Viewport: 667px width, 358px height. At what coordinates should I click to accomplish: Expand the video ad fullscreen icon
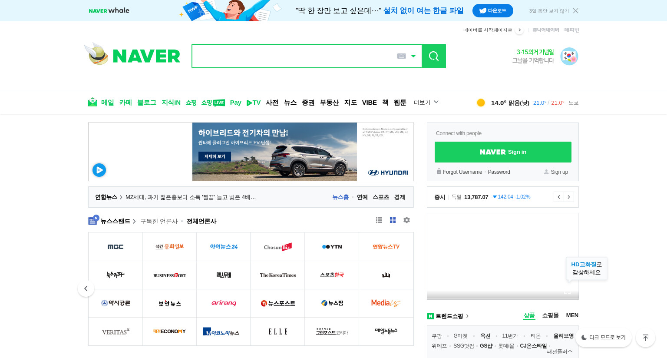click(x=567, y=292)
